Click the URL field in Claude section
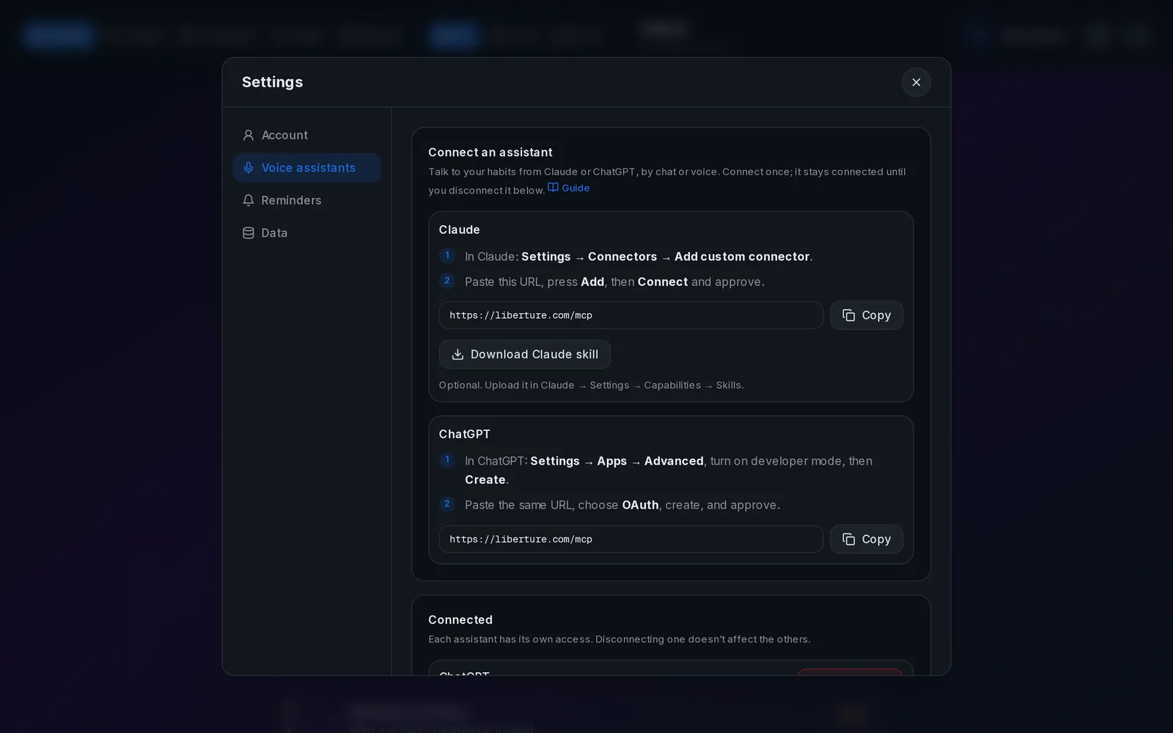1173x733 pixels. click(x=630, y=315)
